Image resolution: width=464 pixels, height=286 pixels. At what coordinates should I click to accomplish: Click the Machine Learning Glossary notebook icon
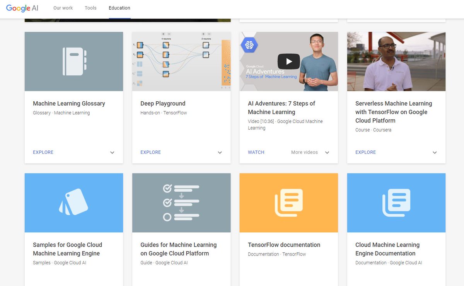[74, 61]
